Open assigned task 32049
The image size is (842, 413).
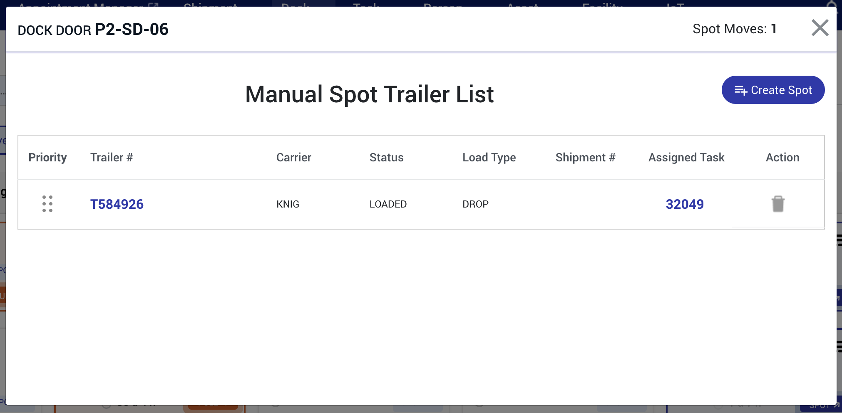(685, 204)
